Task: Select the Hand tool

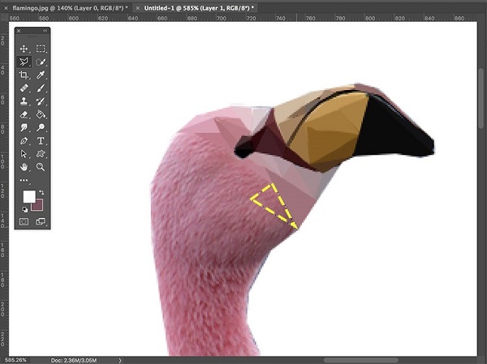Action: click(x=24, y=167)
